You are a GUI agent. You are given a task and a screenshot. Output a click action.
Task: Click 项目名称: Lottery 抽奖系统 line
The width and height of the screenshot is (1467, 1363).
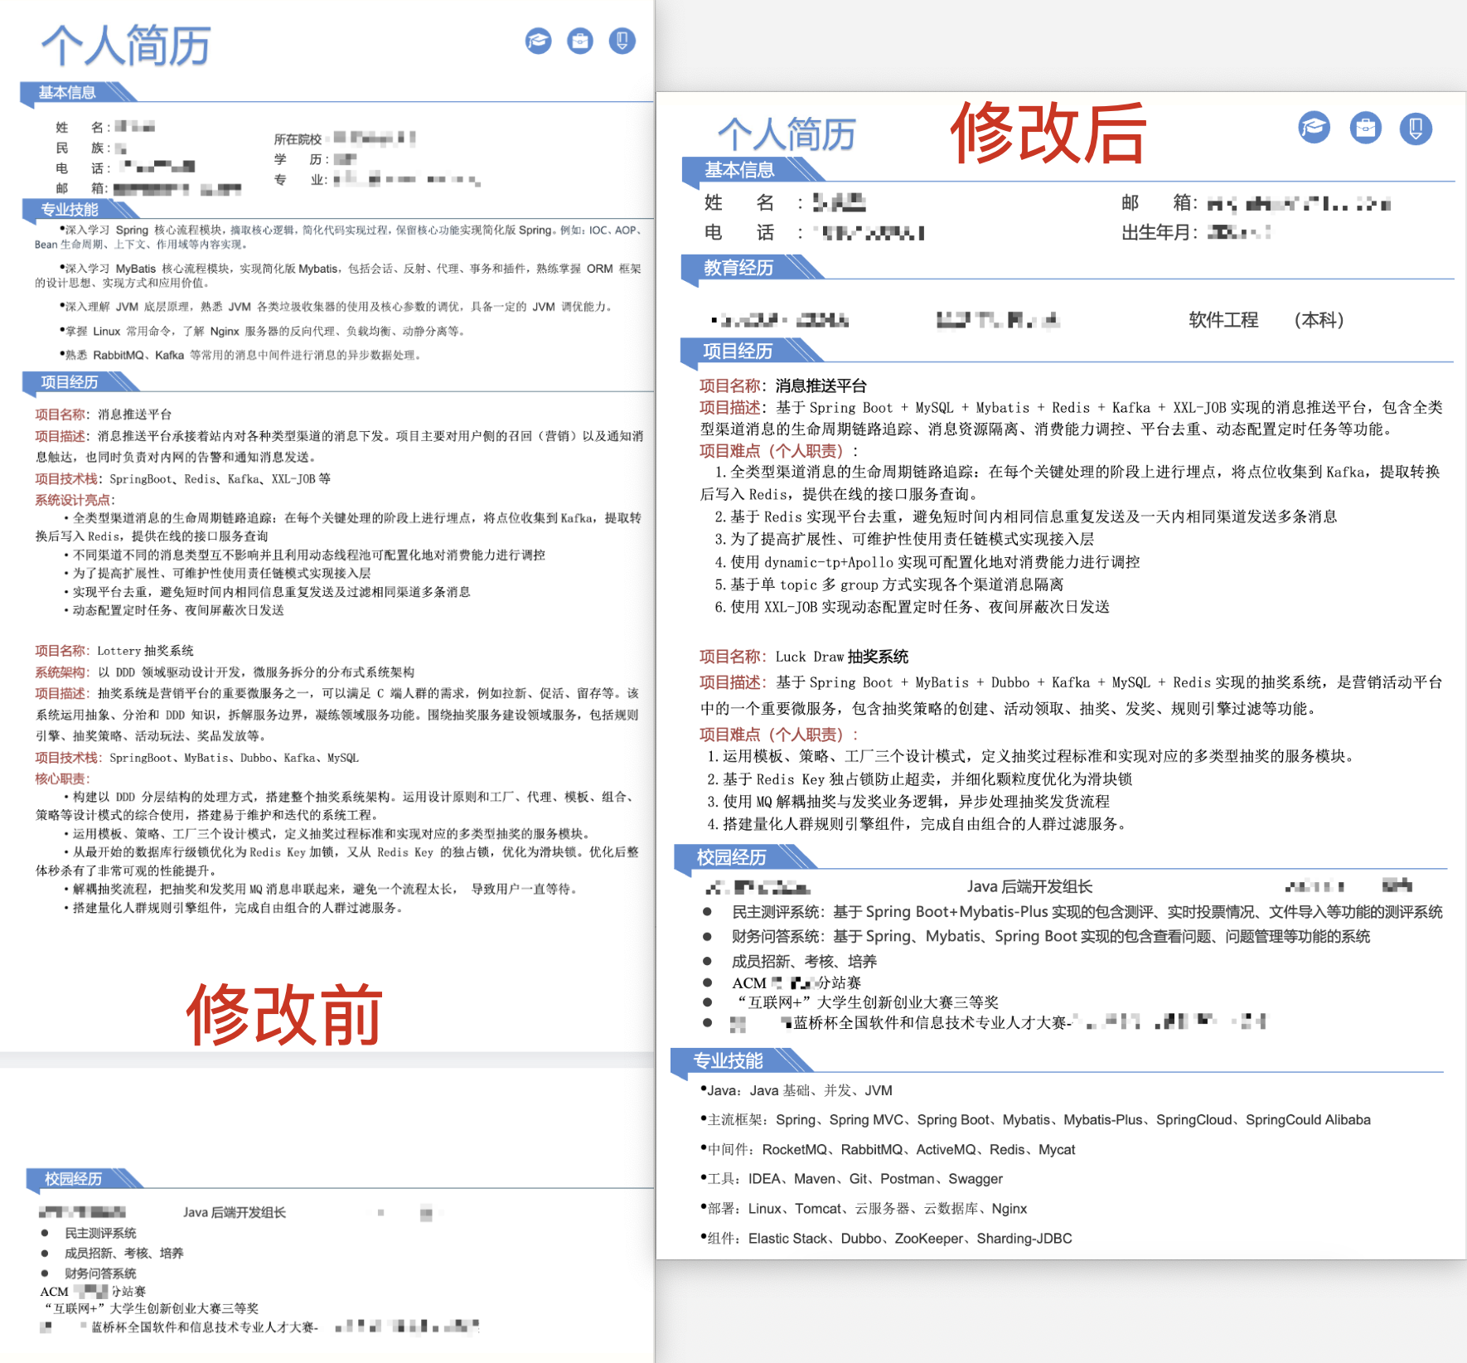pyautogui.click(x=114, y=651)
